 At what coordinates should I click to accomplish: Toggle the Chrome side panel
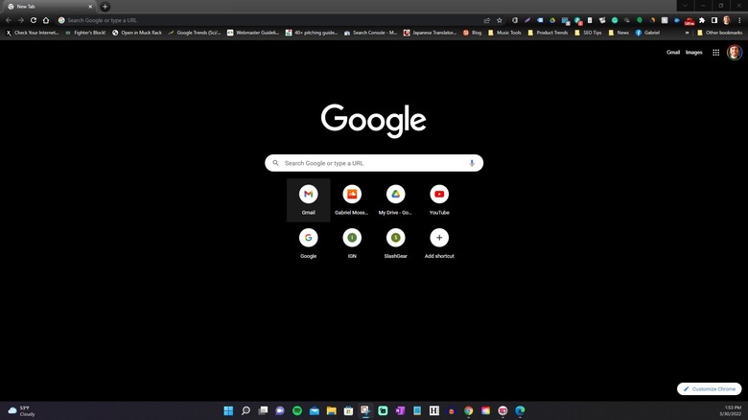[x=714, y=20]
